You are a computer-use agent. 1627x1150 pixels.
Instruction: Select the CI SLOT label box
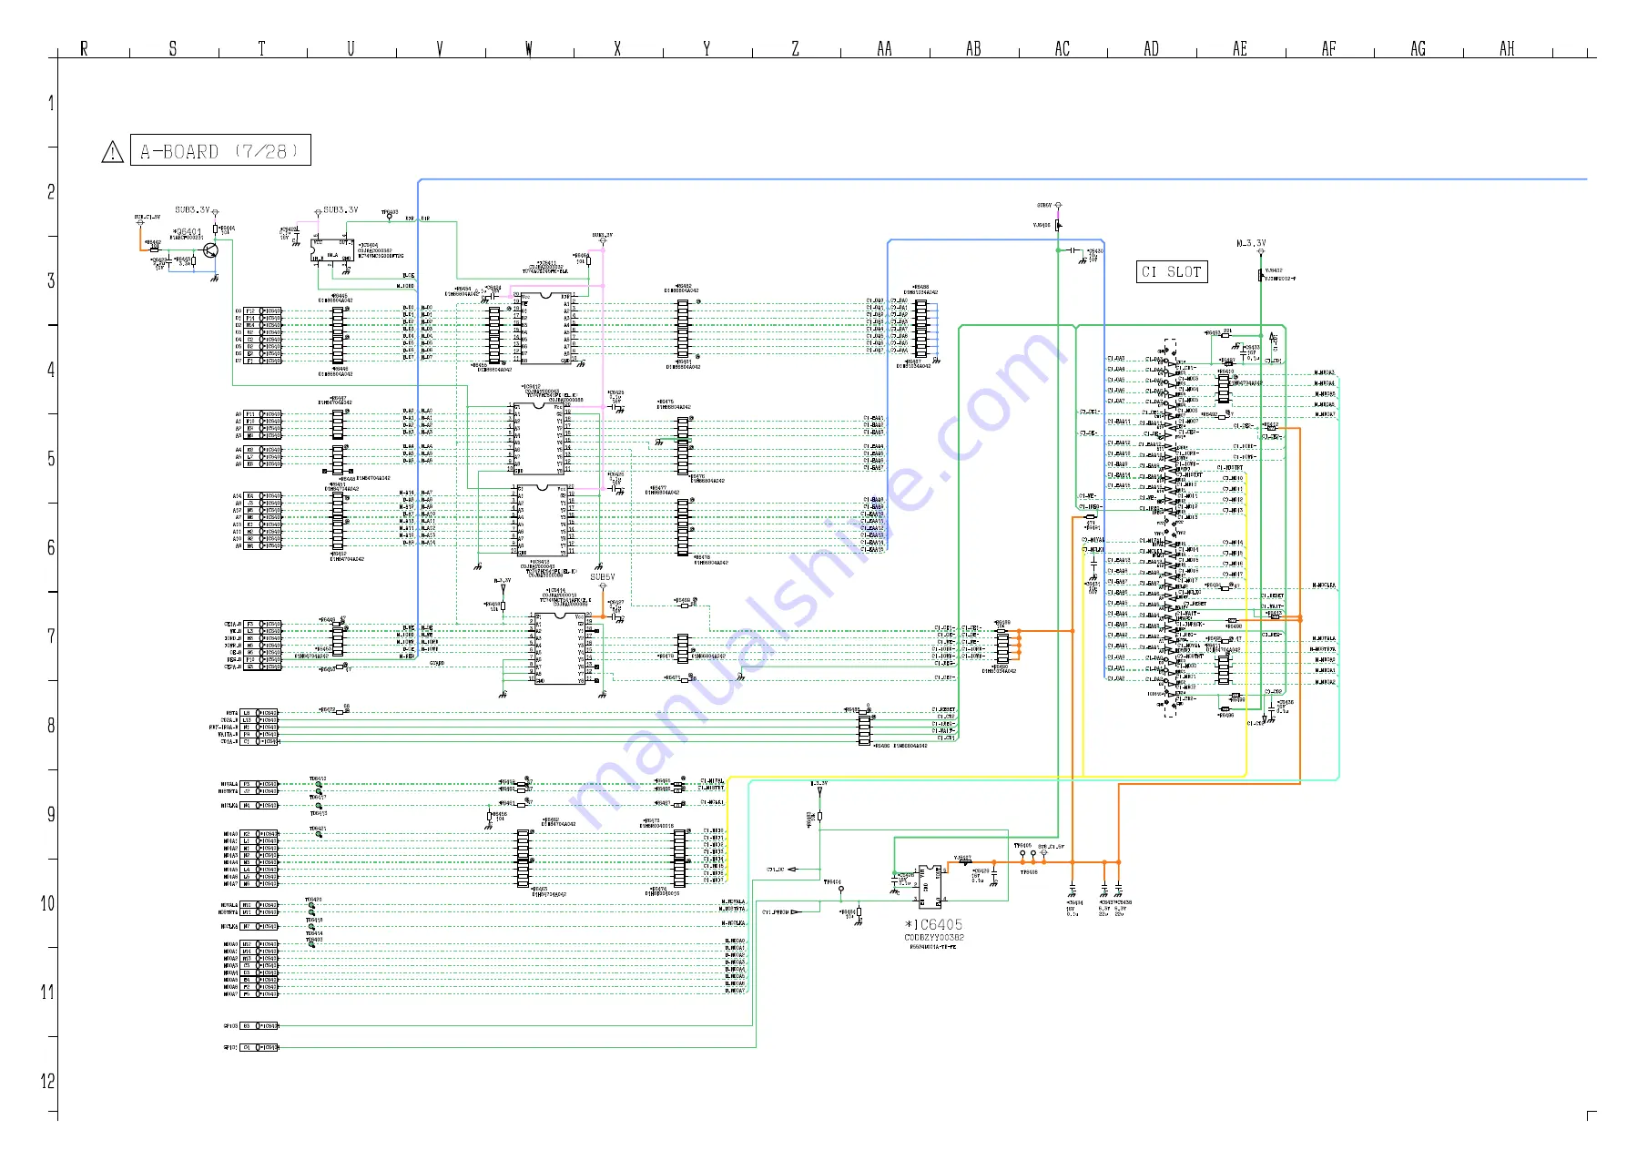click(x=1173, y=271)
